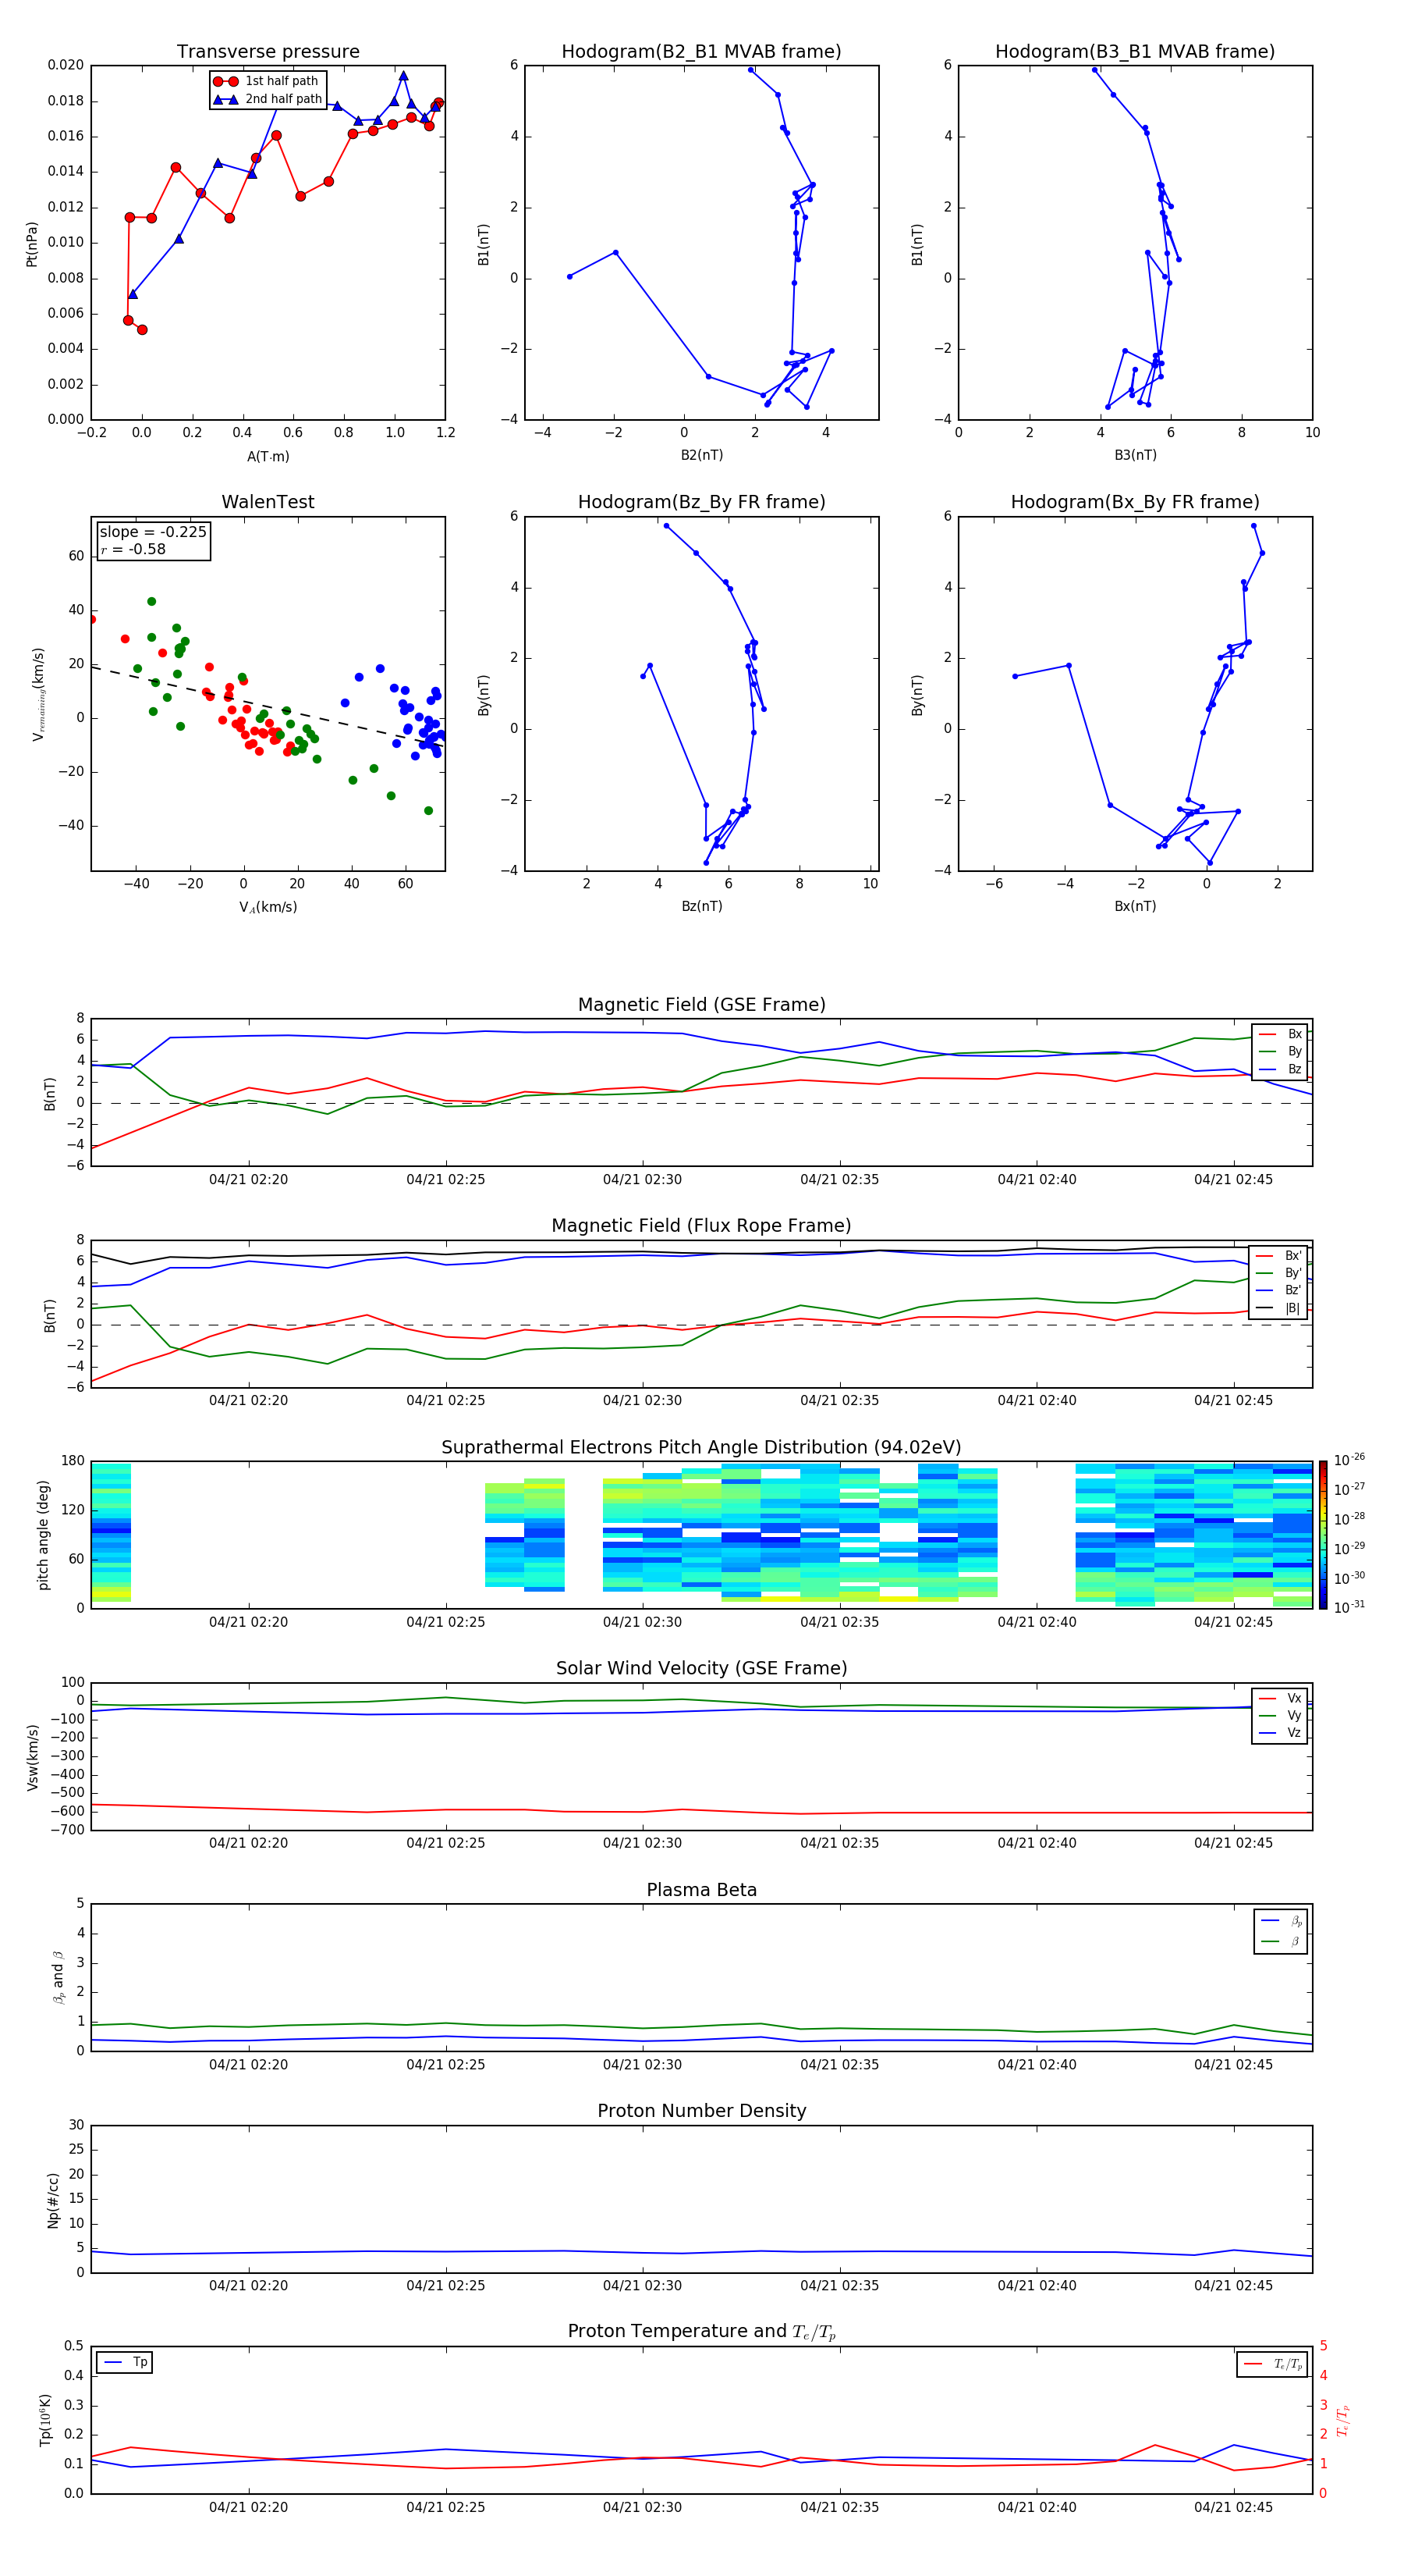Click the "WalenTest" plot title
Image resolution: width=1404 pixels, height=2576 pixels.
pyautogui.click(x=268, y=502)
